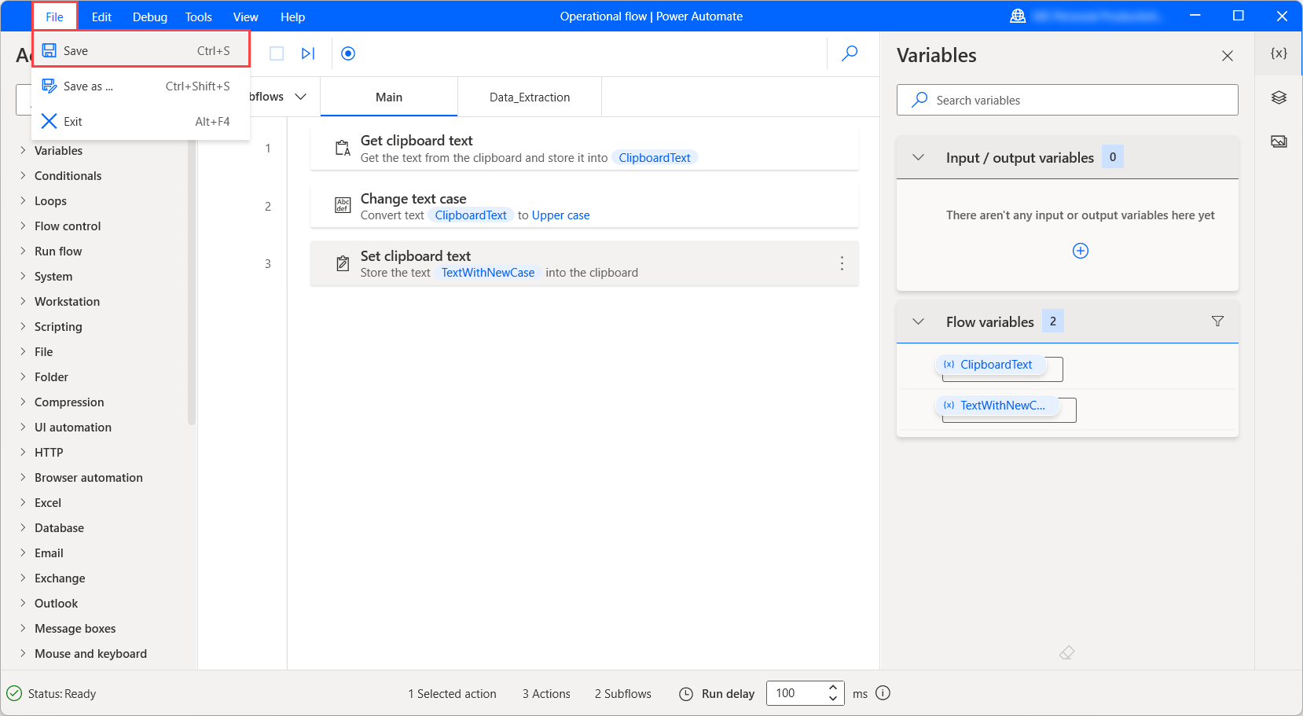Expand the Excel action group
The width and height of the screenshot is (1303, 716).
[x=23, y=502]
